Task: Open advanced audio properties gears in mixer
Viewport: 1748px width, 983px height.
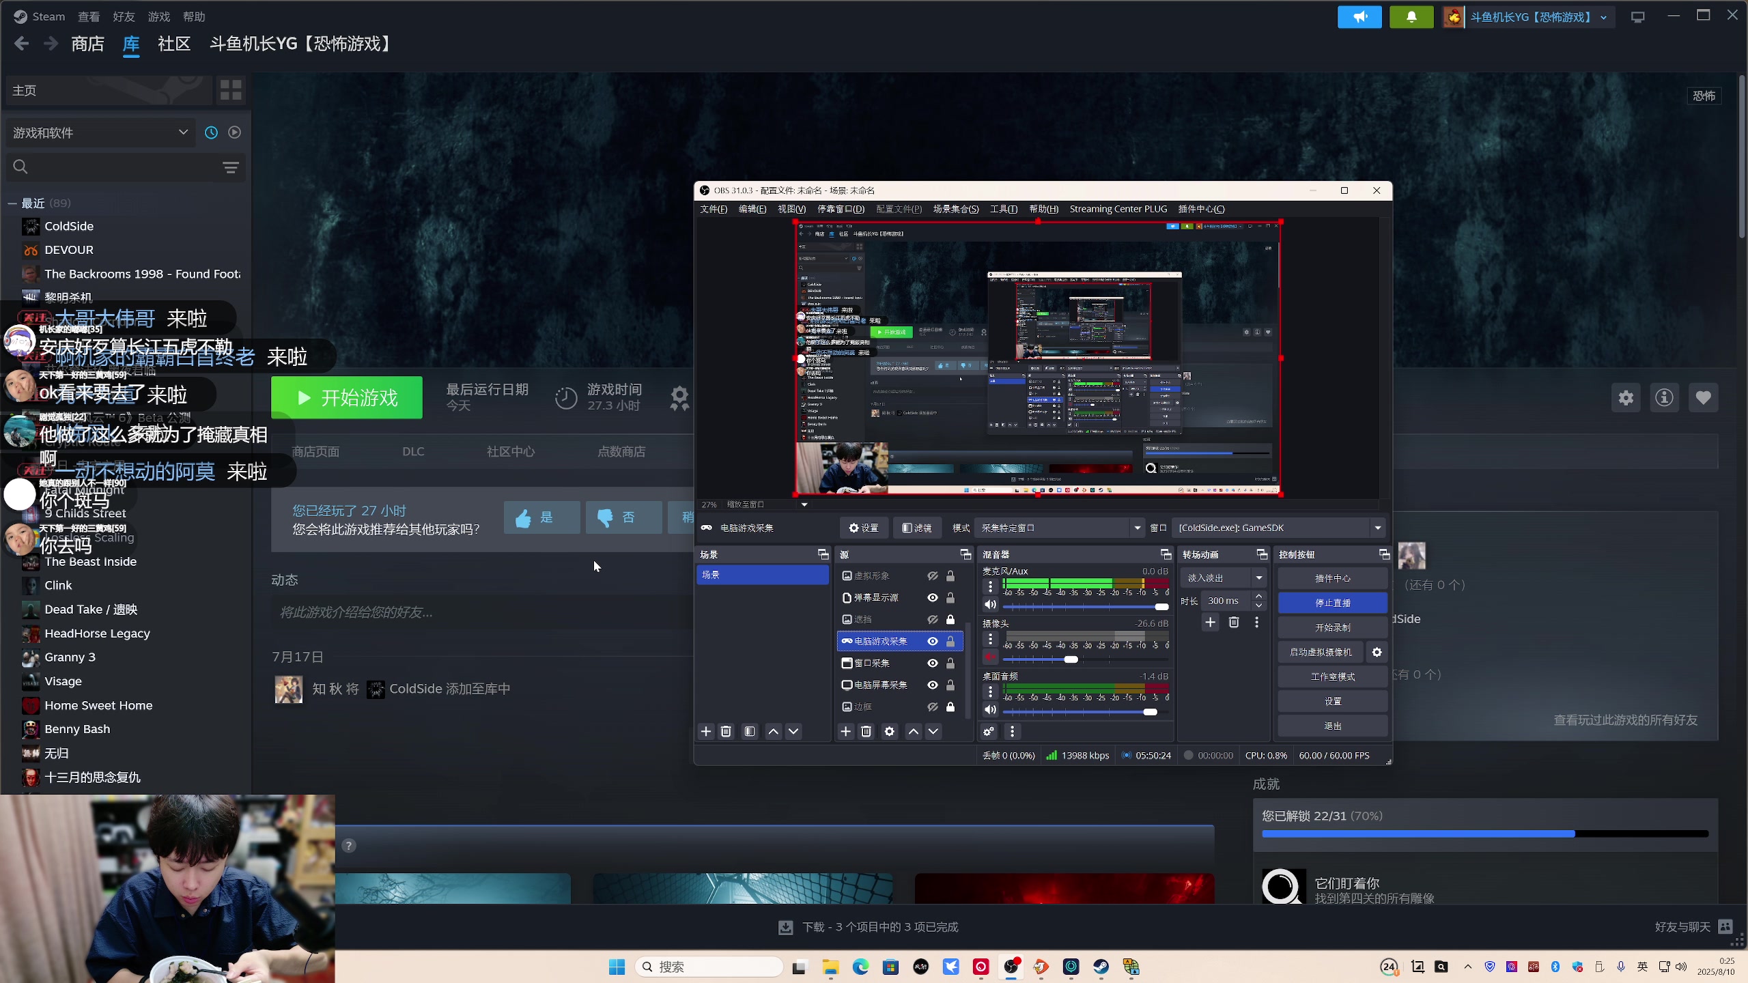Action: [988, 731]
